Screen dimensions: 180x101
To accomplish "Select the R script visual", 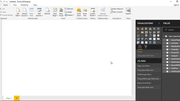I will (x=150, y=42).
